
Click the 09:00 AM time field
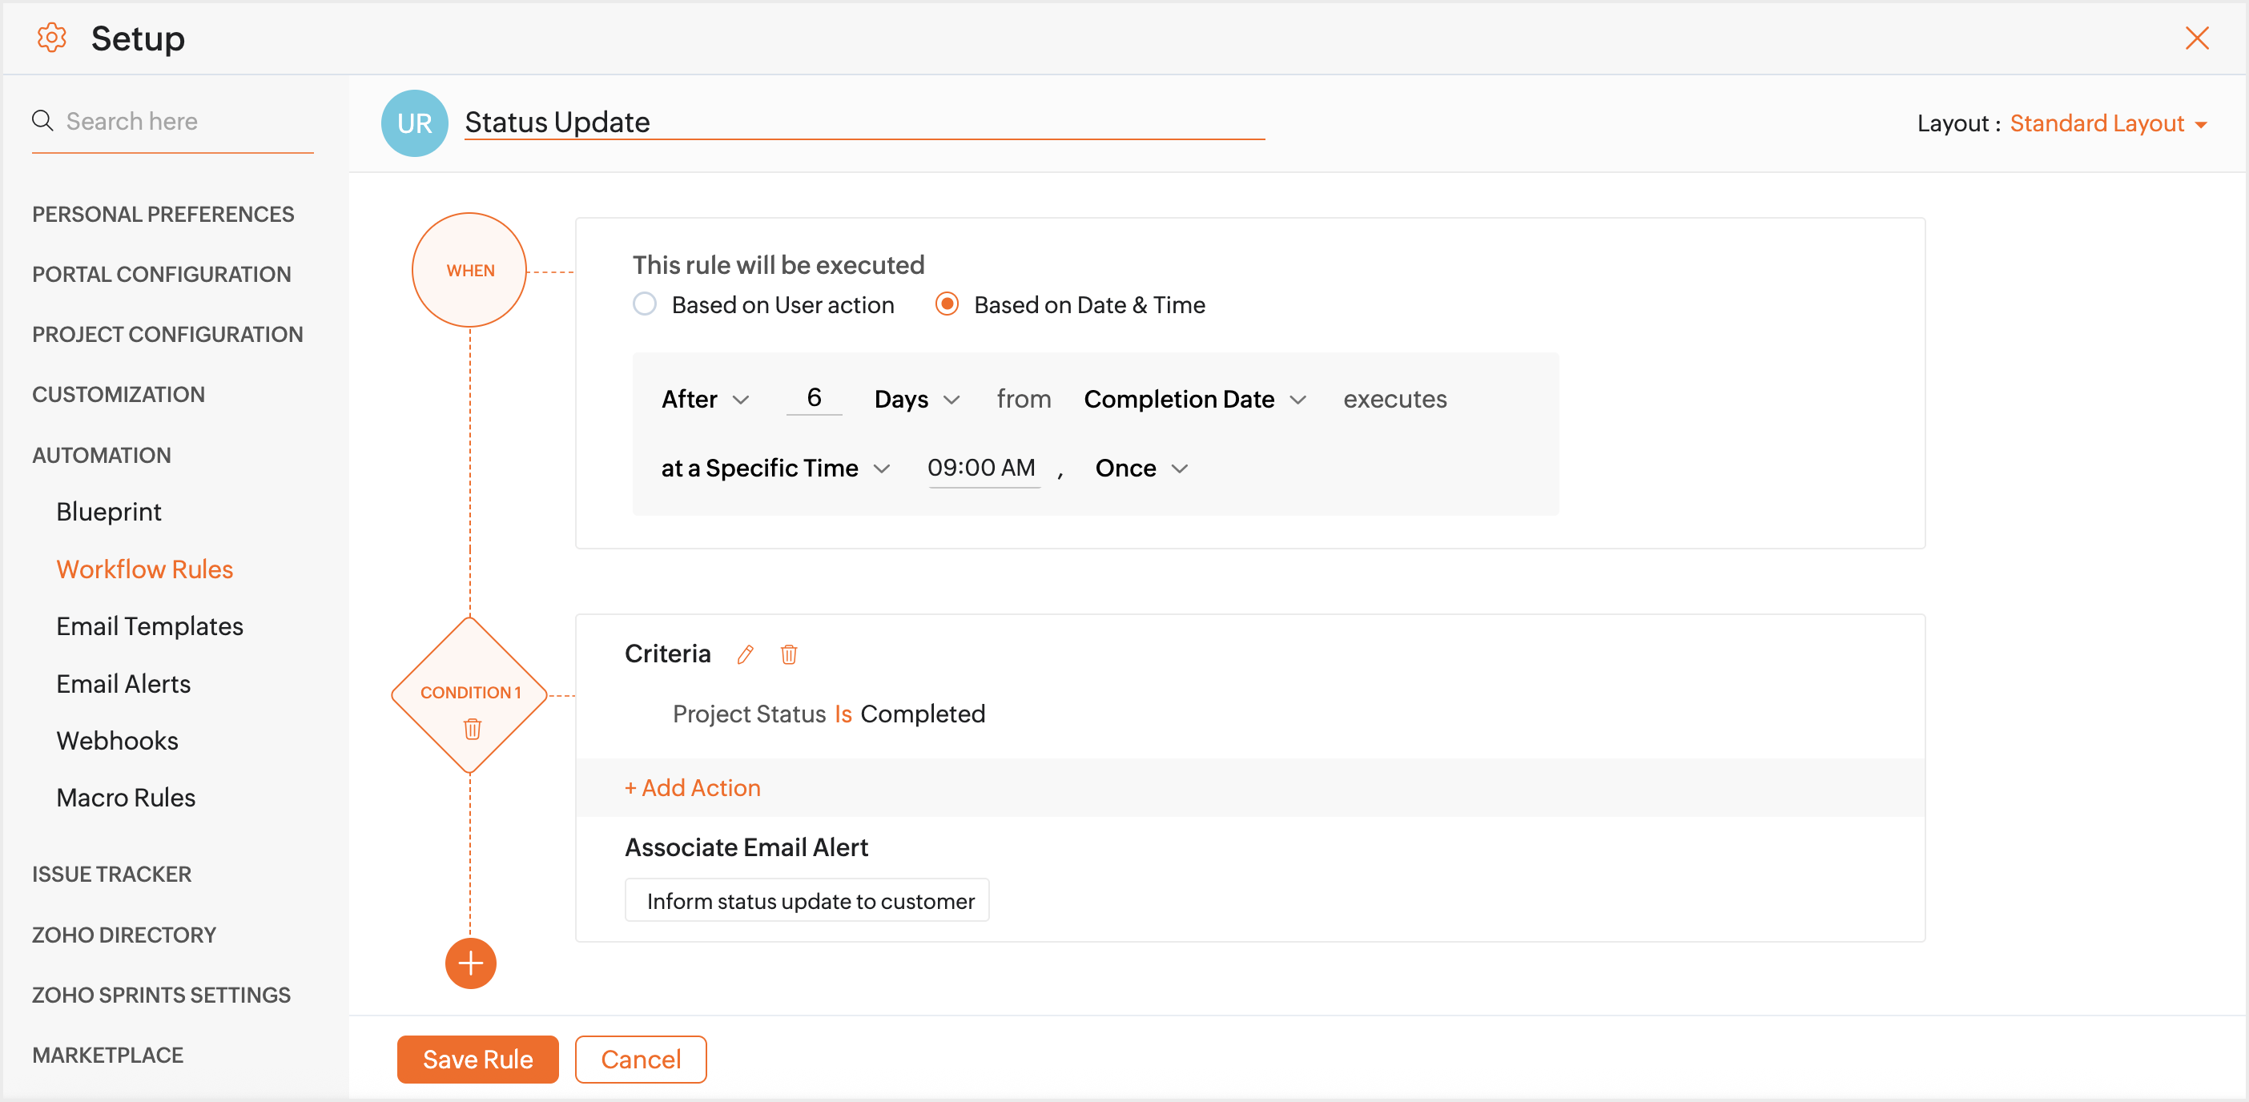pyautogui.click(x=981, y=468)
